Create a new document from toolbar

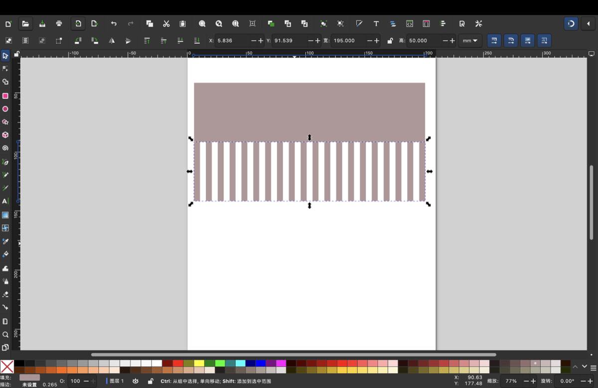click(x=8, y=23)
